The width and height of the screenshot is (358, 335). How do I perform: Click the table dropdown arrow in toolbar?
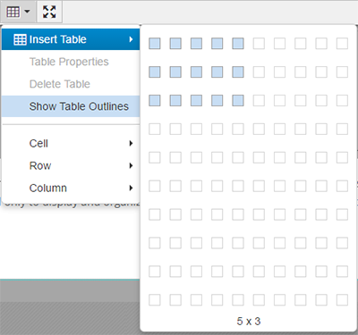click(x=27, y=12)
